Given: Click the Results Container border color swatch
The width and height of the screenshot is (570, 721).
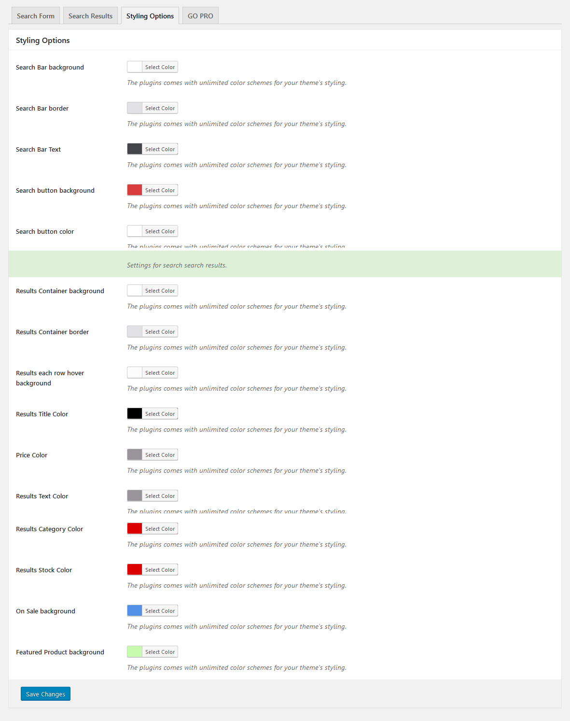Looking at the screenshot, I should click(x=135, y=332).
